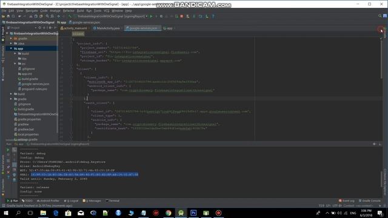The width and height of the screenshot is (388, 218).
Task: Click the Find magnifier icon in main toolbar
Action: click(47, 16)
